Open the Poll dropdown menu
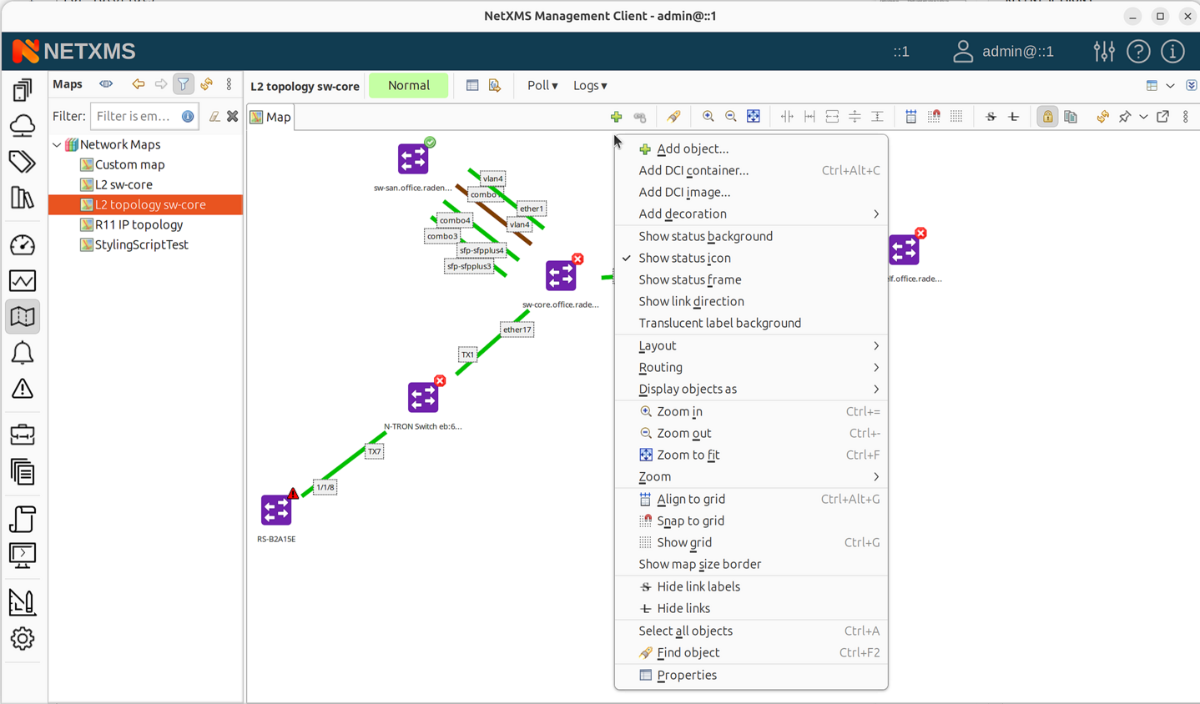 click(542, 86)
